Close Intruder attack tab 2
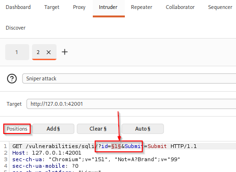This screenshot has width=236, height=172. 49,52
